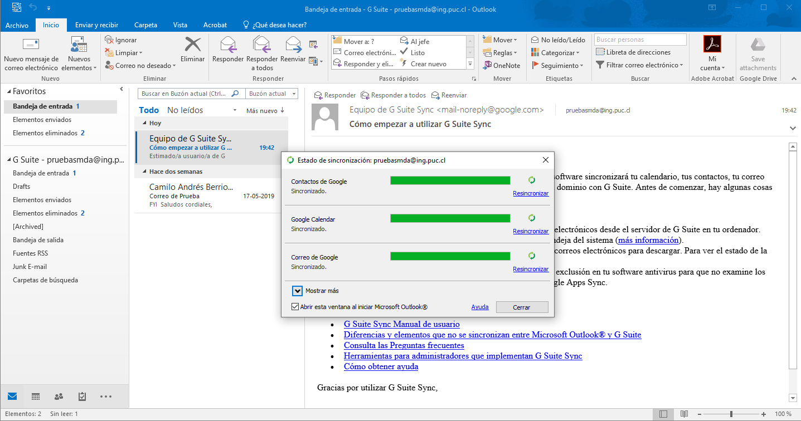Choose the Listo quick step
Viewport: 801px width, 421px height.
412,53
